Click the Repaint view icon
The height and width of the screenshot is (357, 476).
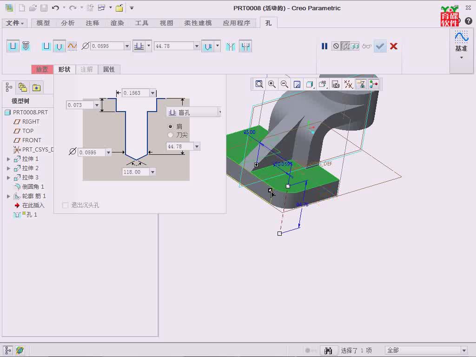(x=297, y=84)
